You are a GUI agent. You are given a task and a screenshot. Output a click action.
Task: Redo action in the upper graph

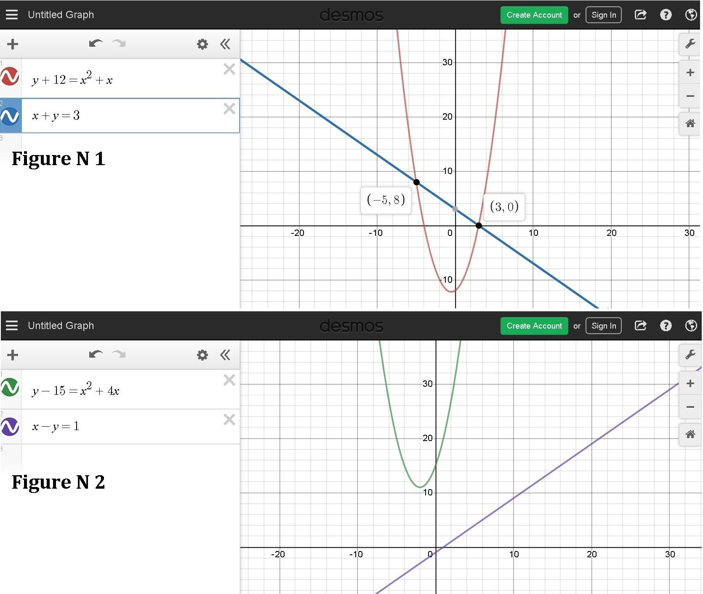click(x=119, y=43)
